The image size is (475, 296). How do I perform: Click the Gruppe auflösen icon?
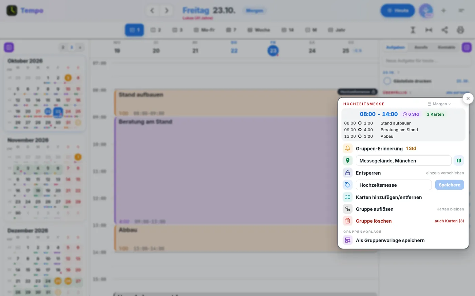(x=347, y=209)
